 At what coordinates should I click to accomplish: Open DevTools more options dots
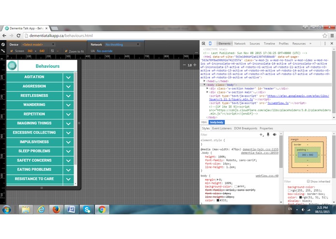pos(325,44)
